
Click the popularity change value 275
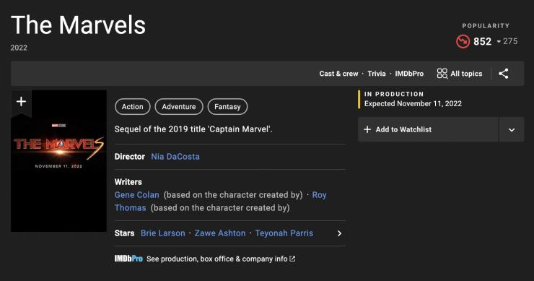(x=510, y=42)
